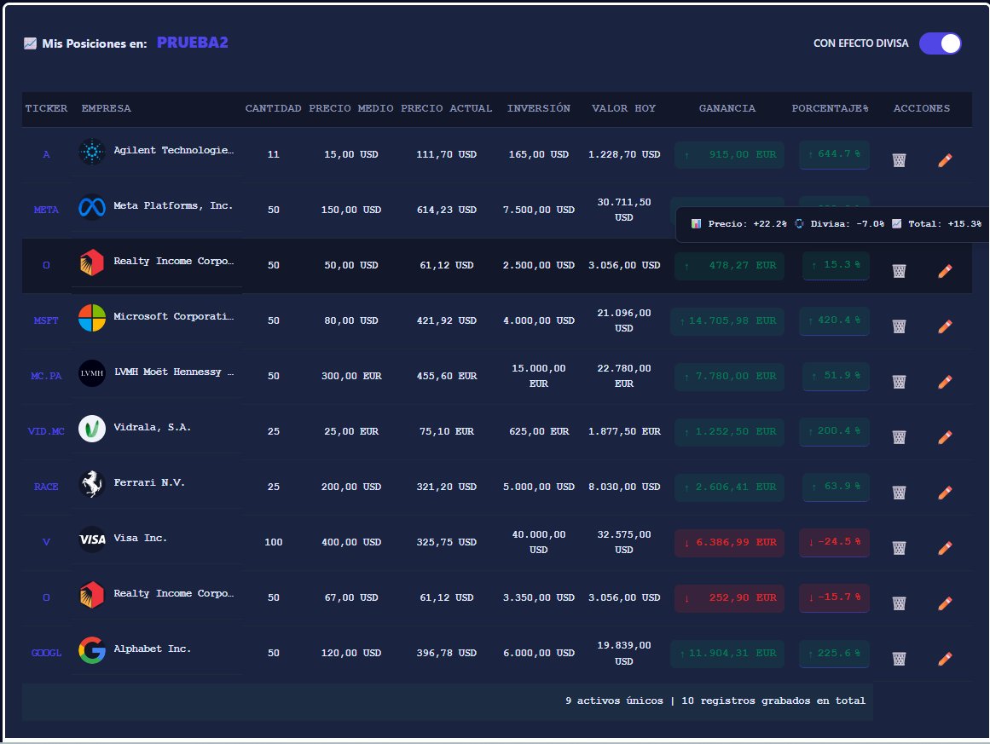
Task: Click the Microsoft four-color logo
Action: coord(91,317)
